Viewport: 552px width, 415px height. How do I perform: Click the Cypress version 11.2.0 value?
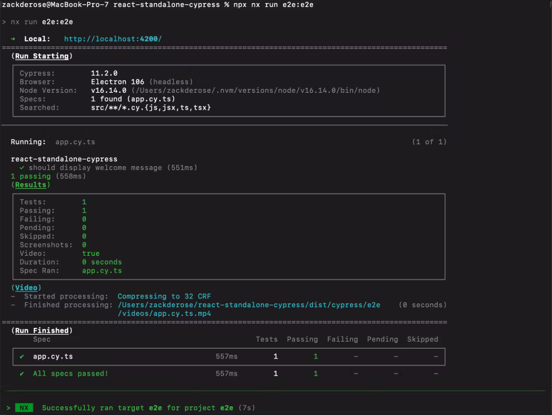(104, 73)
